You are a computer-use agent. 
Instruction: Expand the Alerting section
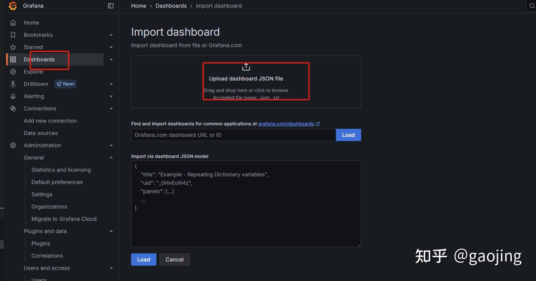111,96
